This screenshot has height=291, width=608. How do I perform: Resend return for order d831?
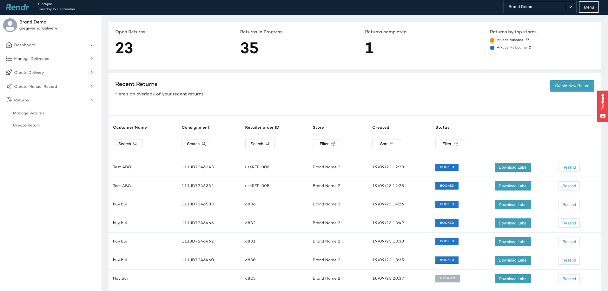click(569, 242)
